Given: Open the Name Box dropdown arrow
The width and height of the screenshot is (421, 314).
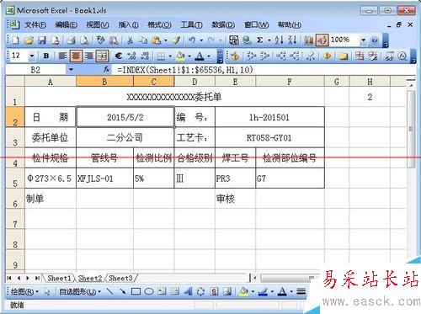Looking at the screenshot, I should tap(71, 69).
